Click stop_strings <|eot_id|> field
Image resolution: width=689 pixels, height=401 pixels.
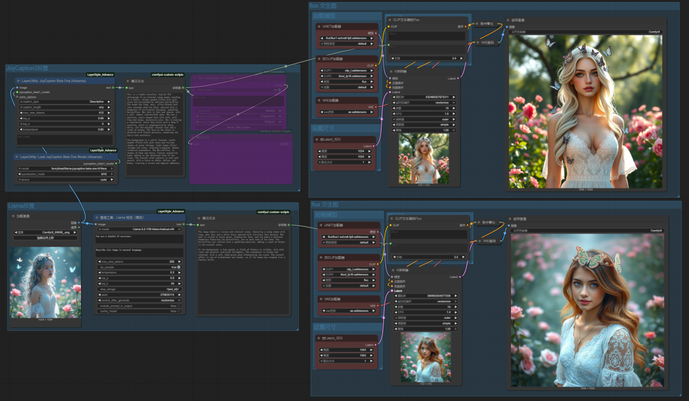click(x=139, y=289)
